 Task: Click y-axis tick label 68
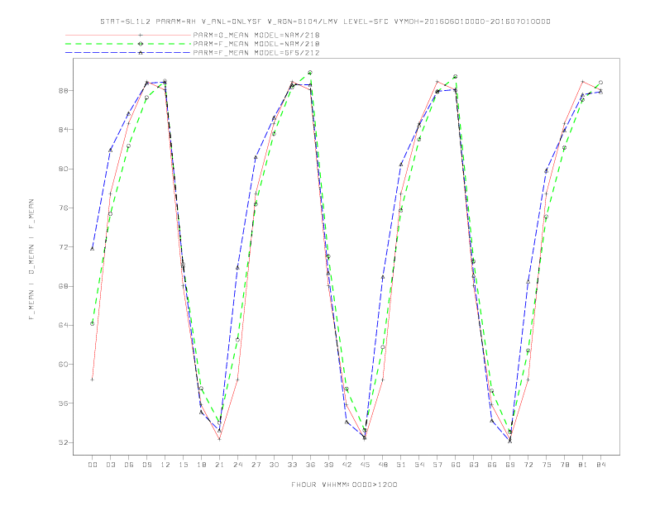point(63,286)
